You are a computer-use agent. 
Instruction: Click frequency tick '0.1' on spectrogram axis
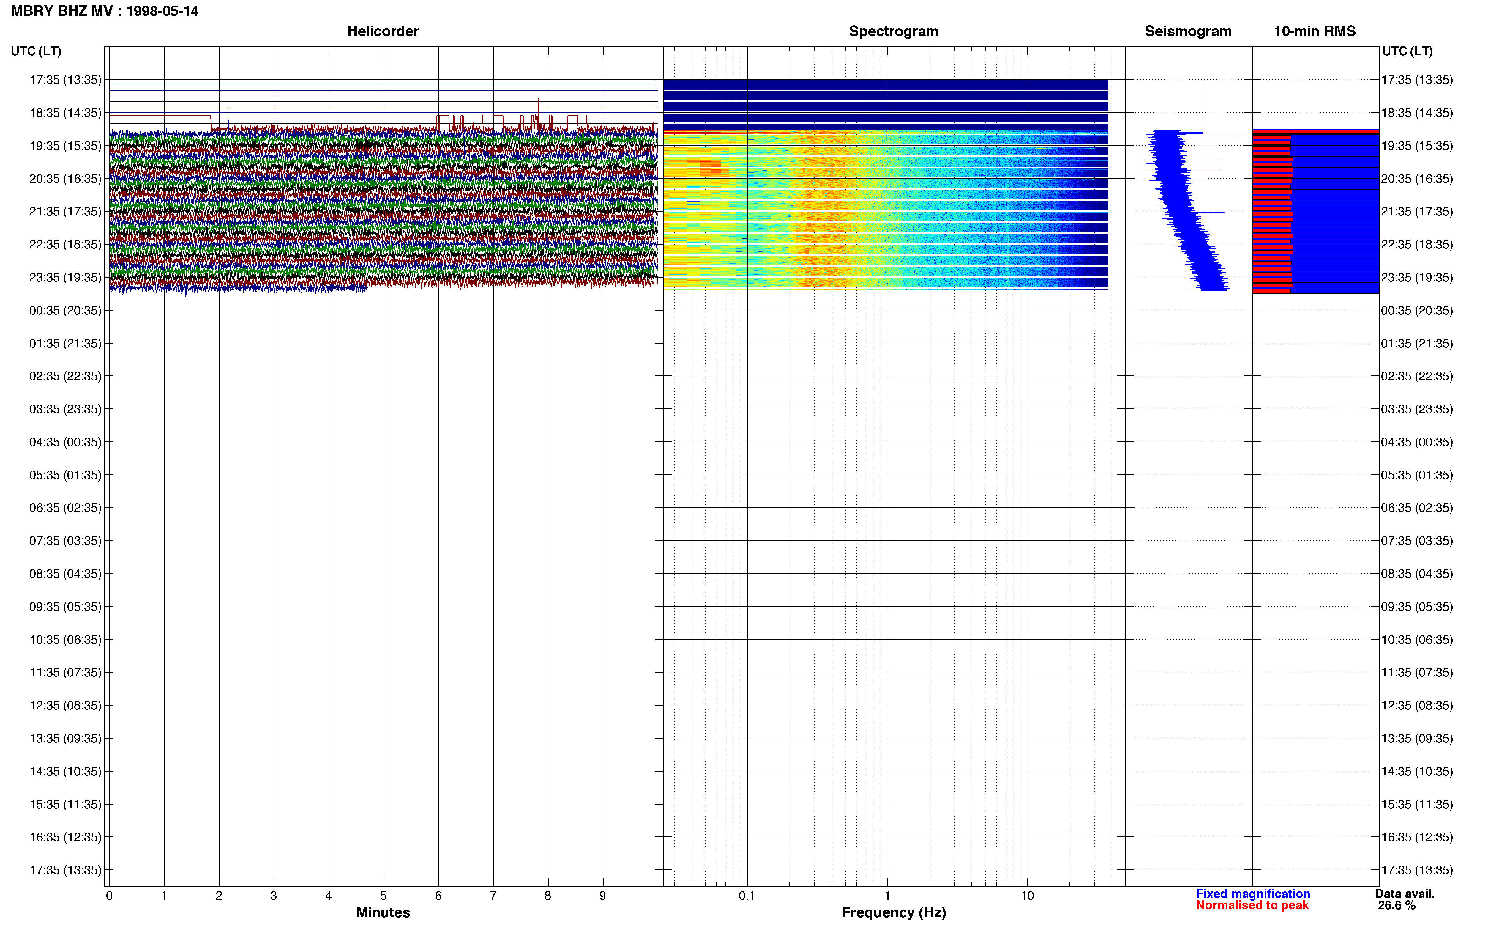(x=747, y=896)
